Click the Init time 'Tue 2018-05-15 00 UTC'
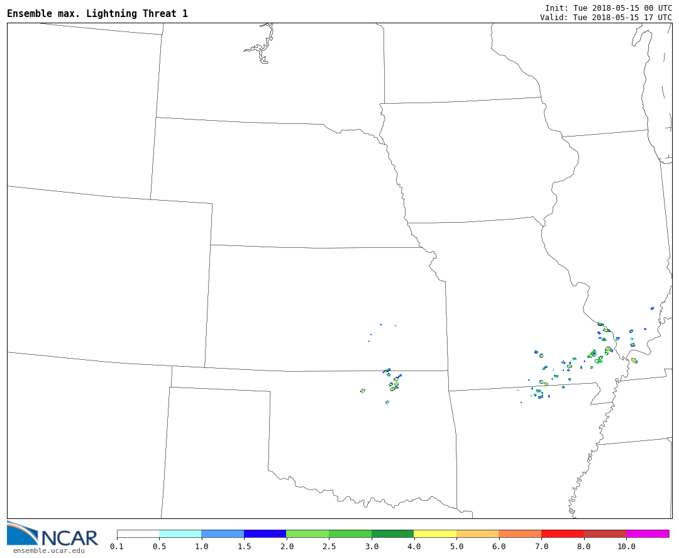Image resolution: width=679 pixels, height=558 pixels. (622, 8)
